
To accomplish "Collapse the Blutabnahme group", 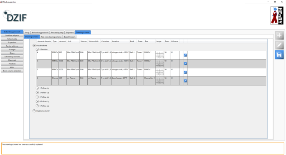I will point(34,45).
